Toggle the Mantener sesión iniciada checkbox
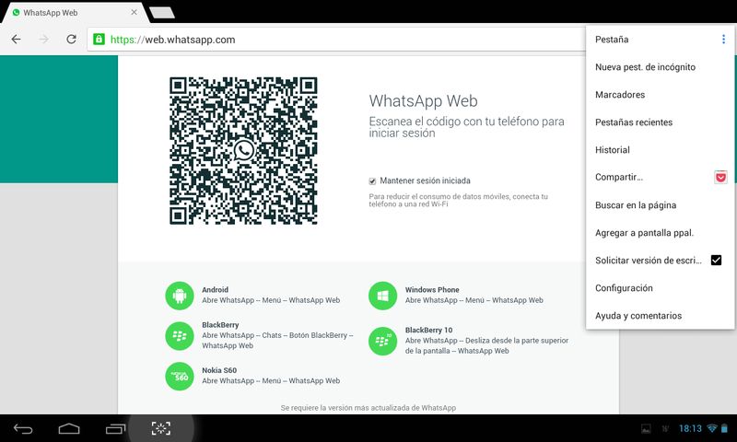This screenshot has width=737, height=442. point(372,181)
